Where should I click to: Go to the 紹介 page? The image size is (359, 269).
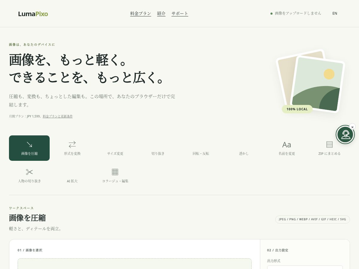click(x=161, y=13)
